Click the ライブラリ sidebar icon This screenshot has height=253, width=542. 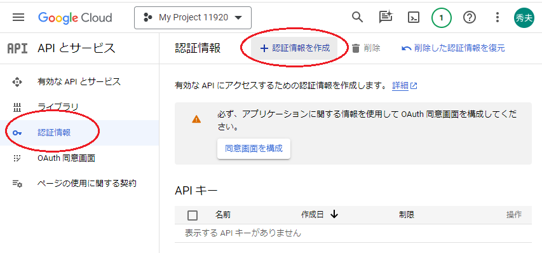tap(17, 107)
